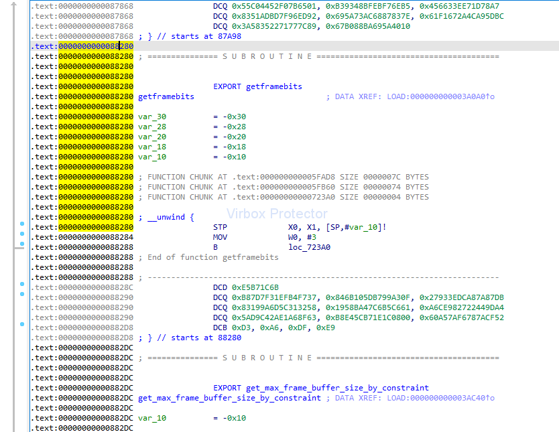The height and width of the screenshot is (432, 559).
Task: Select local variable var_20
Action: [x=152, y=137]
